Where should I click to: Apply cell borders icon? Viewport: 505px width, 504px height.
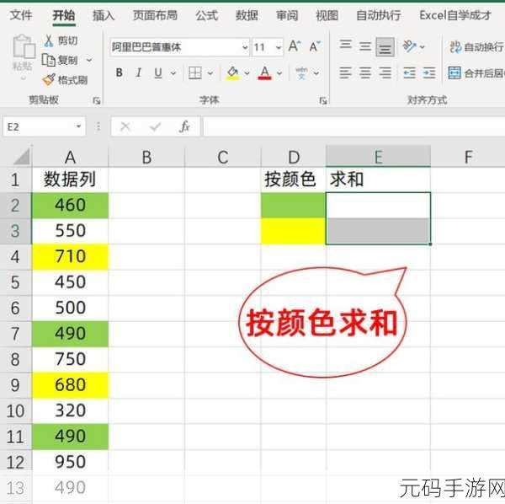tap(195, 73)
